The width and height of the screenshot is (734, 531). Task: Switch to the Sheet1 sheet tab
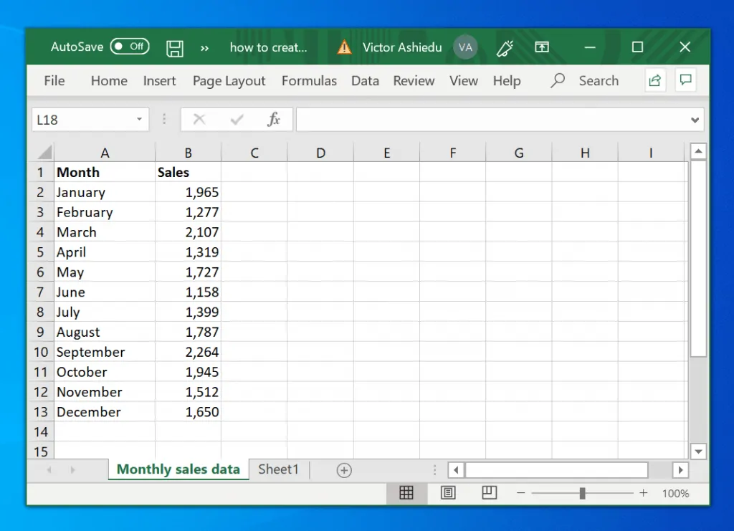[278, 469]
